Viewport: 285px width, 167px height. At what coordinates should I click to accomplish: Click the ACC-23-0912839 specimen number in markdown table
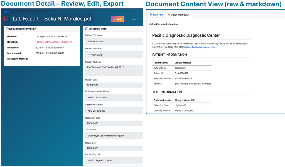(183, 78)
